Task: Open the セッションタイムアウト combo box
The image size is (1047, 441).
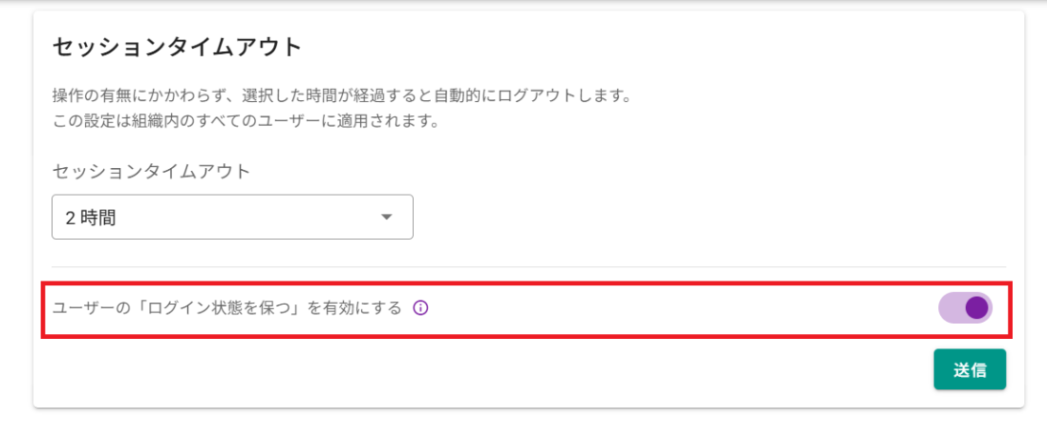Action: [x=232, y=217]
